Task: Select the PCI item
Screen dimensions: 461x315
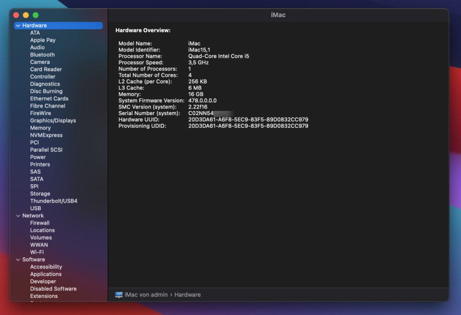Action: (35, 143)
